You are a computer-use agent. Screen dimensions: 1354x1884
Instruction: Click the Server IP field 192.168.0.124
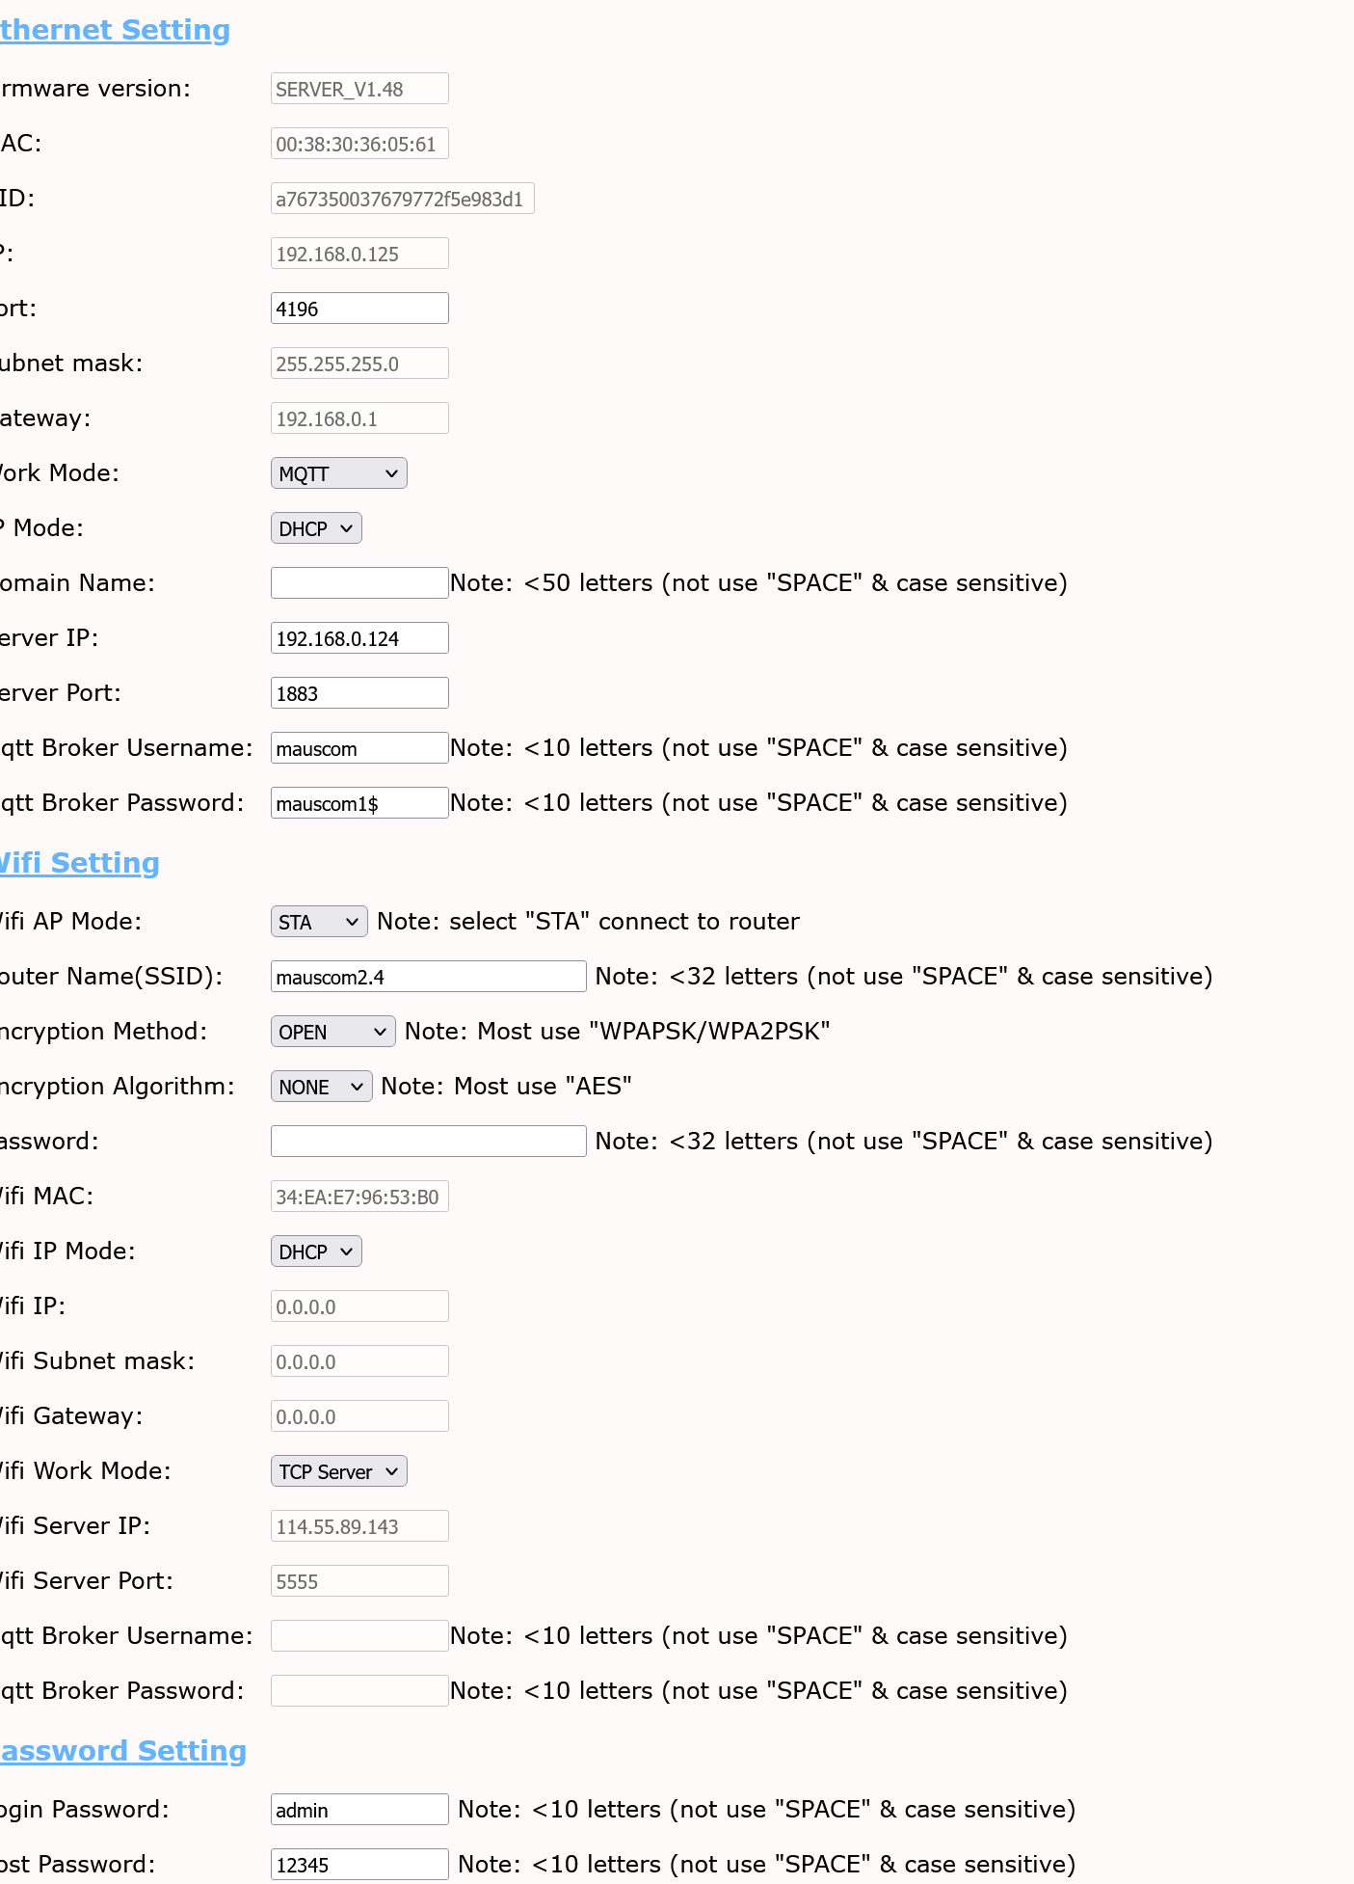tap(358, 638)
